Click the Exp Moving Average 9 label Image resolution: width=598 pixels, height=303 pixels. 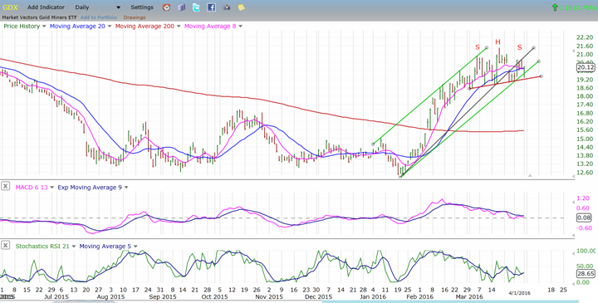click(x=90, y=188)
